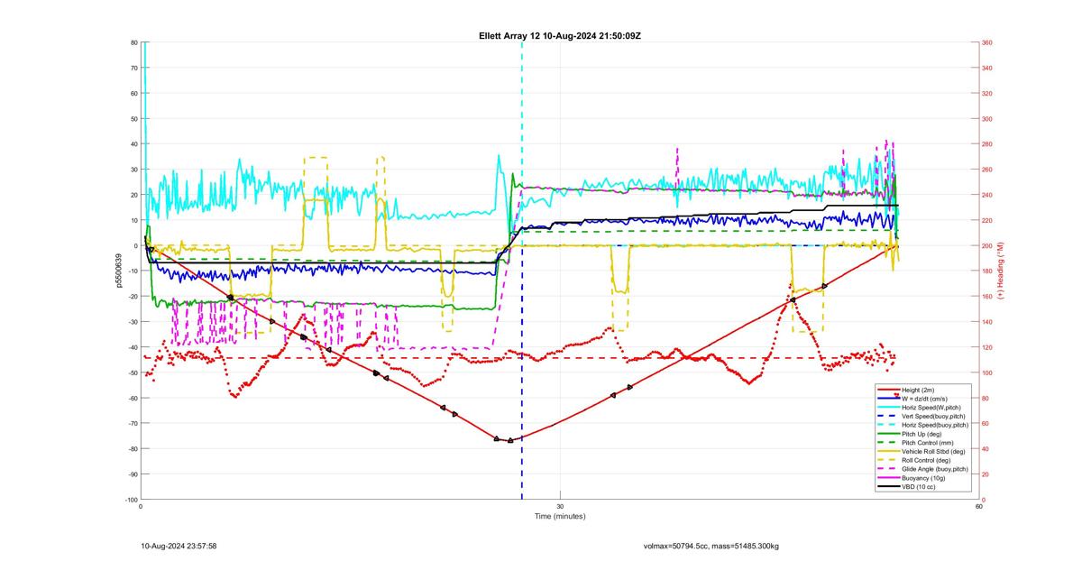
Task: Click the '80' tick on the left axis
Action: click(x=133, y=42)
